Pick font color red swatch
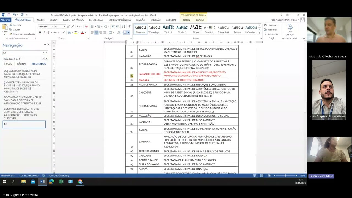 click(x=82, y=32)
